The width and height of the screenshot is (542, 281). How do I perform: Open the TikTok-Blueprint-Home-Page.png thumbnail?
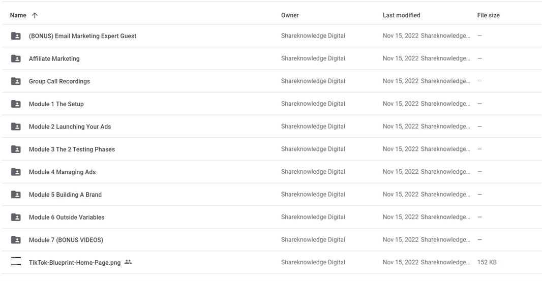coord(16,262)
